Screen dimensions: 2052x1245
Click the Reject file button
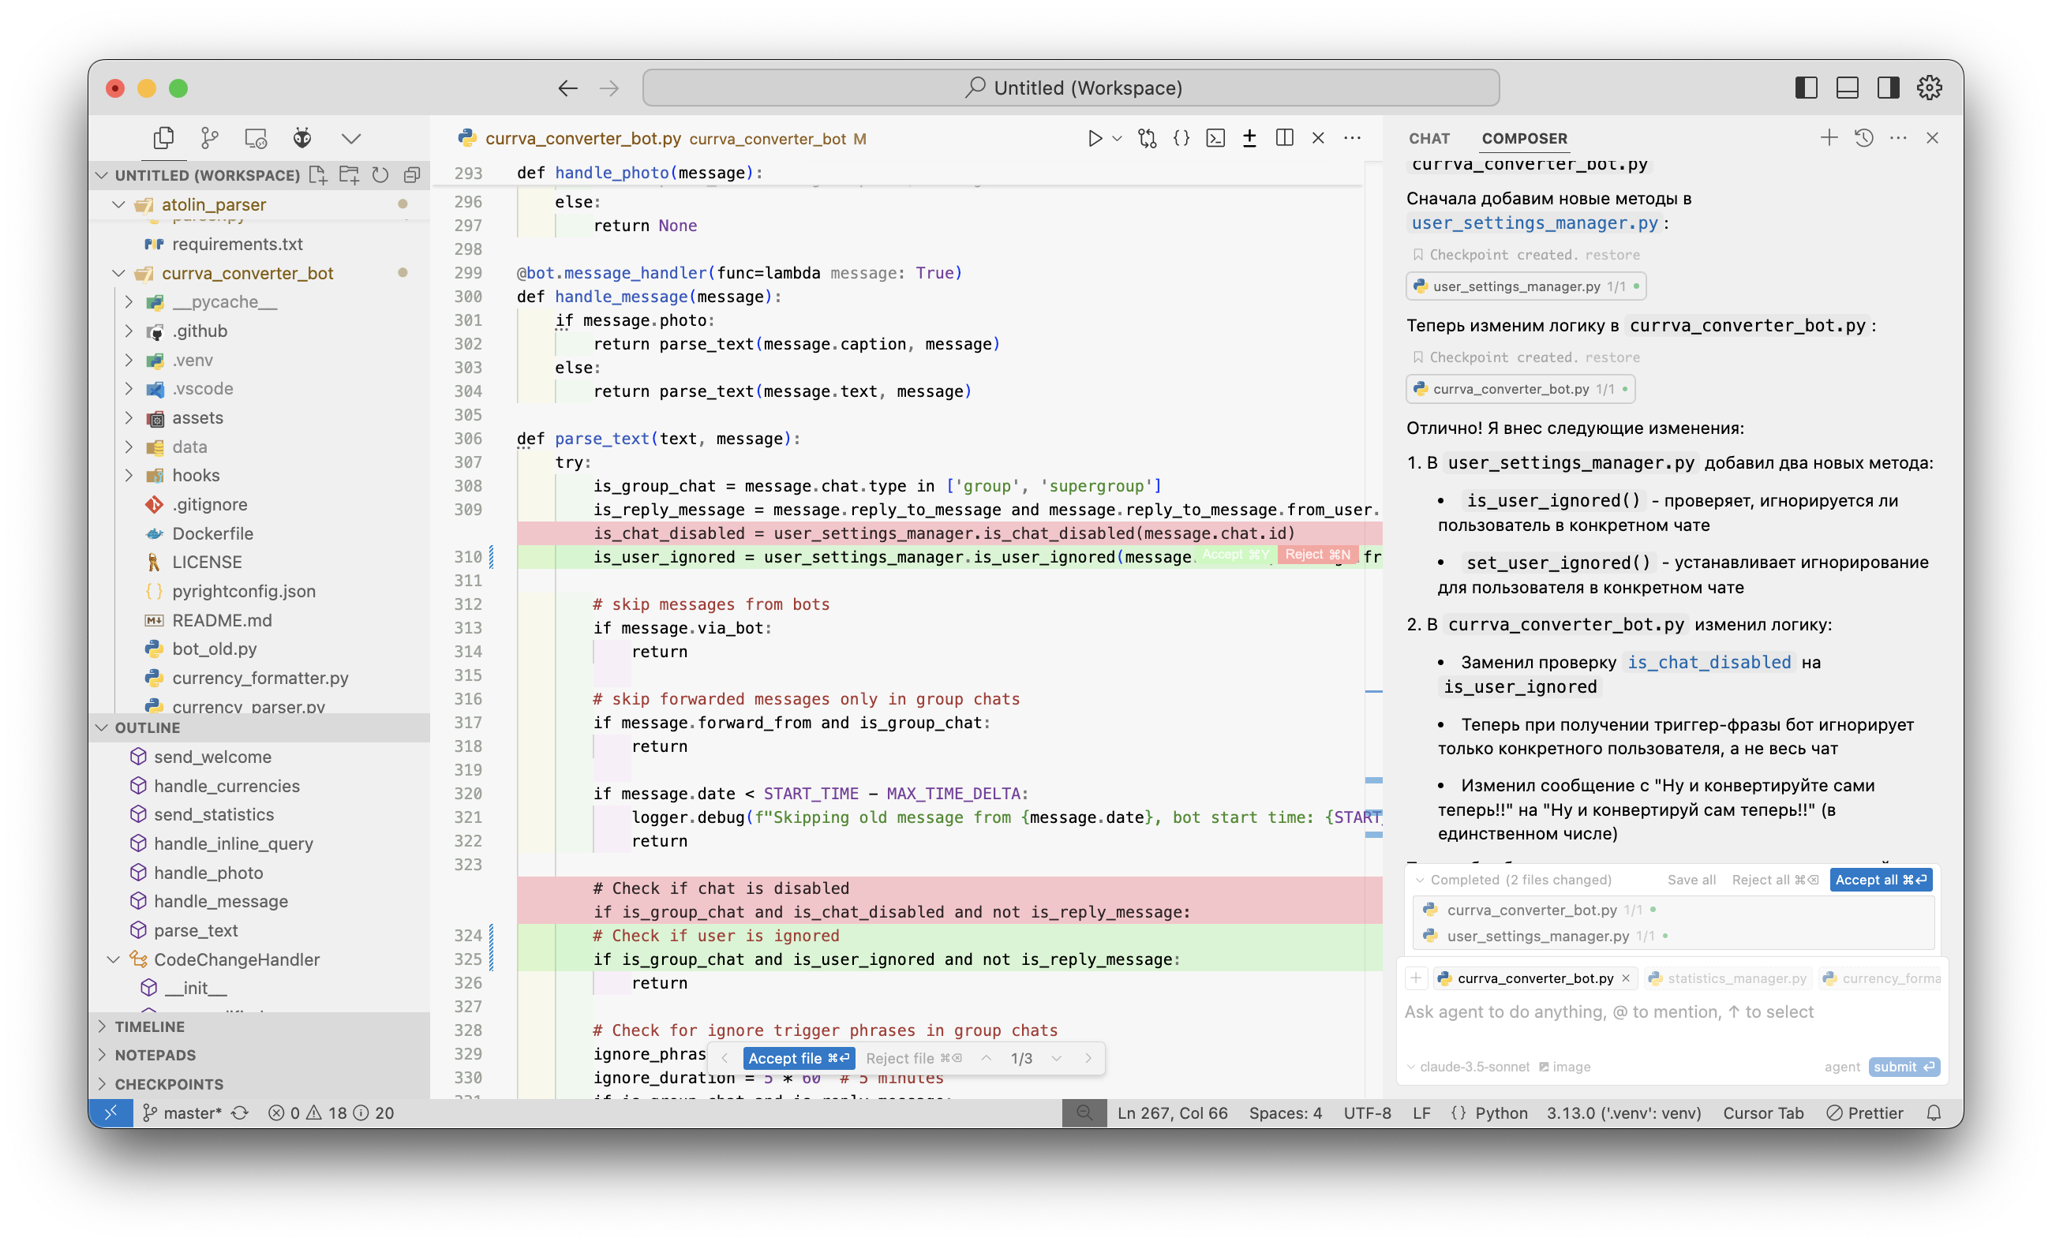(912, 1058)
